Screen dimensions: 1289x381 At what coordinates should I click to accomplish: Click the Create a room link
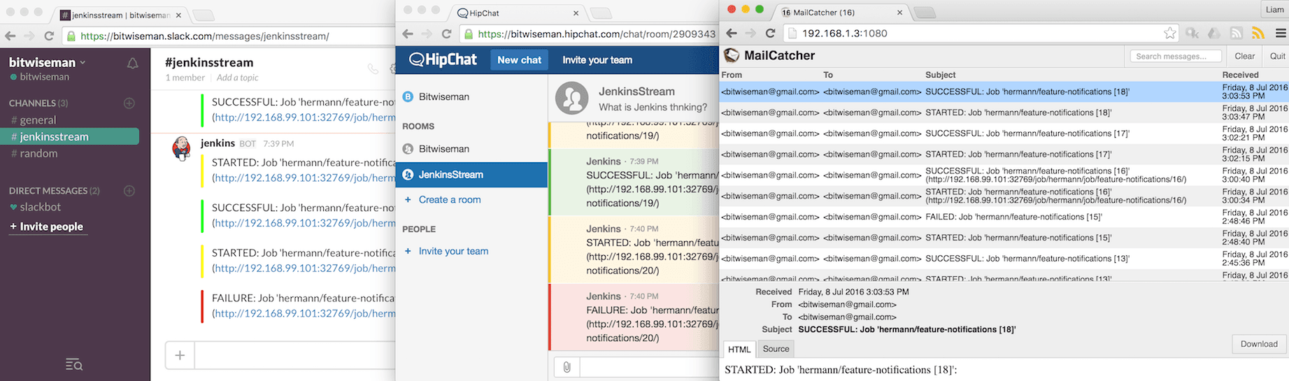tap(450, 200)
